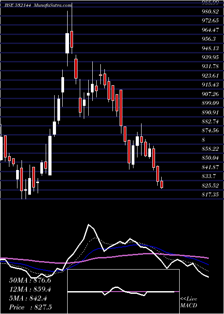
Task: Select the 931.78 price axis value
Action: click(x=210, y=66)
